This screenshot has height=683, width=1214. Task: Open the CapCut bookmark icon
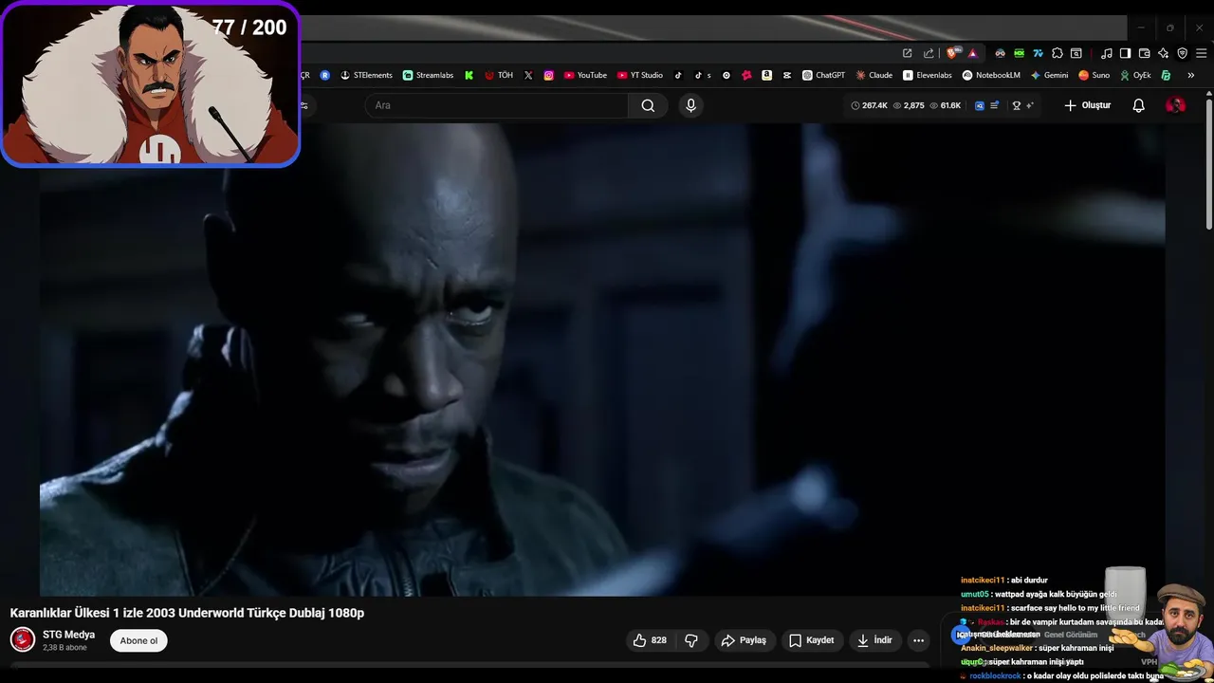click(x=787, y=75)
